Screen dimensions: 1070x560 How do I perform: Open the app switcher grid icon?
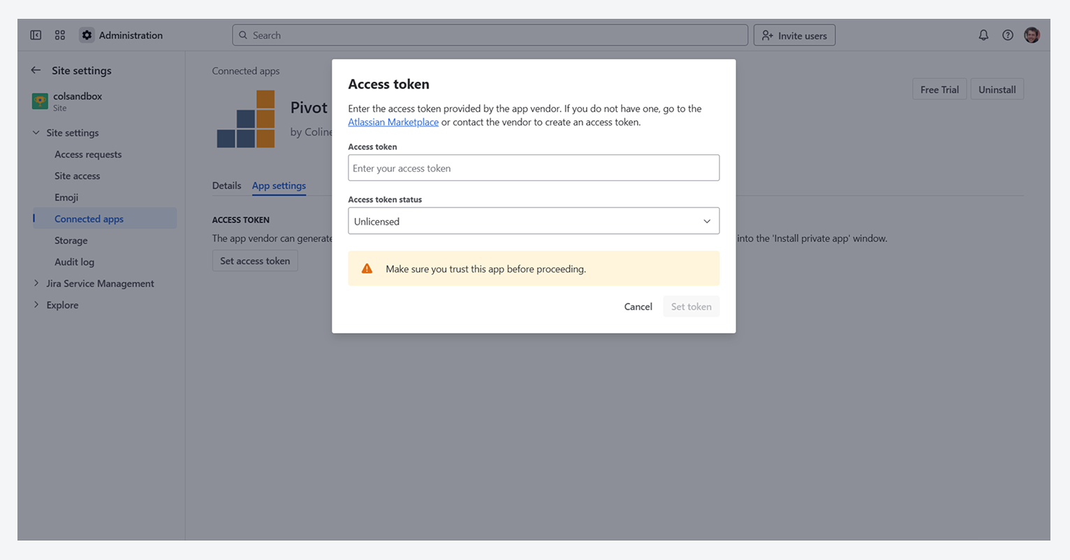(x=60, y=35)
